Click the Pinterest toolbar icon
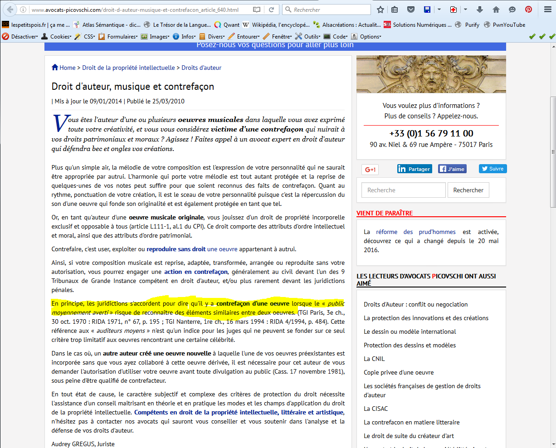Viewport: 556px width, 448px height. [x=528, y=10]
